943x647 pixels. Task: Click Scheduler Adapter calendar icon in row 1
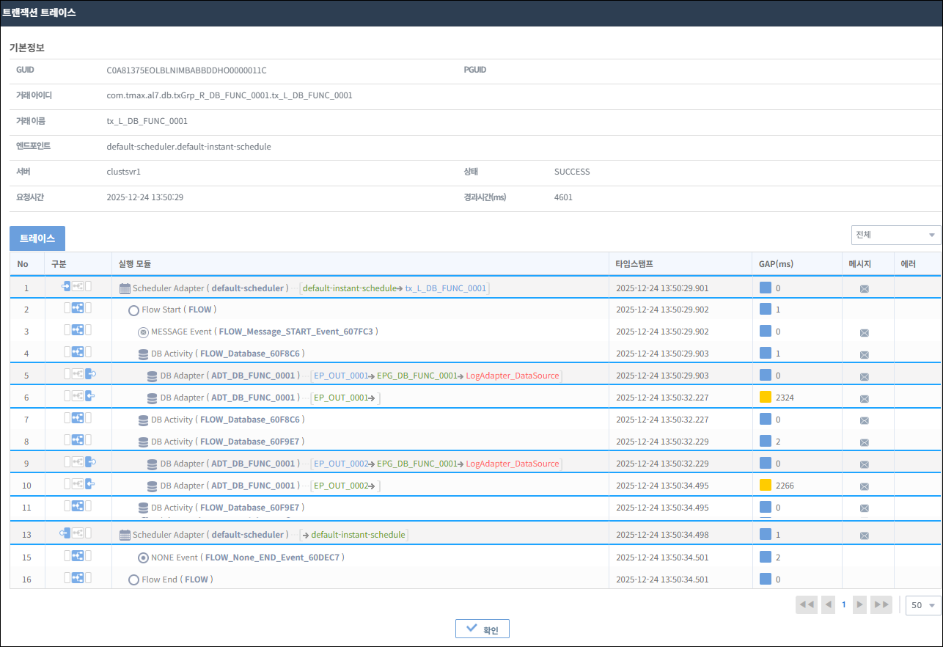point(125,288)
